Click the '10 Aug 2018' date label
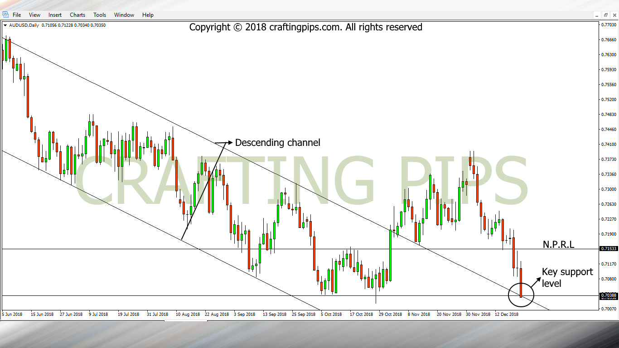Screen dimensions: 619x348 click(188, 314)
